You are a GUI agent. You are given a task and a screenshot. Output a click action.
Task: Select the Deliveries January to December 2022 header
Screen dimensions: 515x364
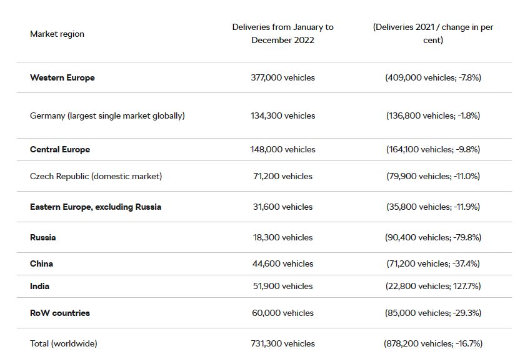(282, 34)
